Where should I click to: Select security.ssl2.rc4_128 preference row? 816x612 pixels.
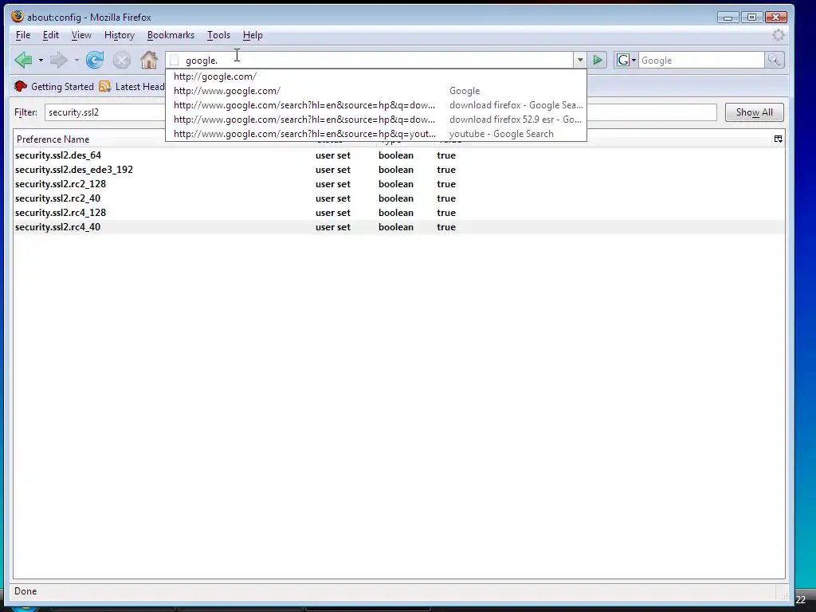pyautogui.click(x=399, y=212)
